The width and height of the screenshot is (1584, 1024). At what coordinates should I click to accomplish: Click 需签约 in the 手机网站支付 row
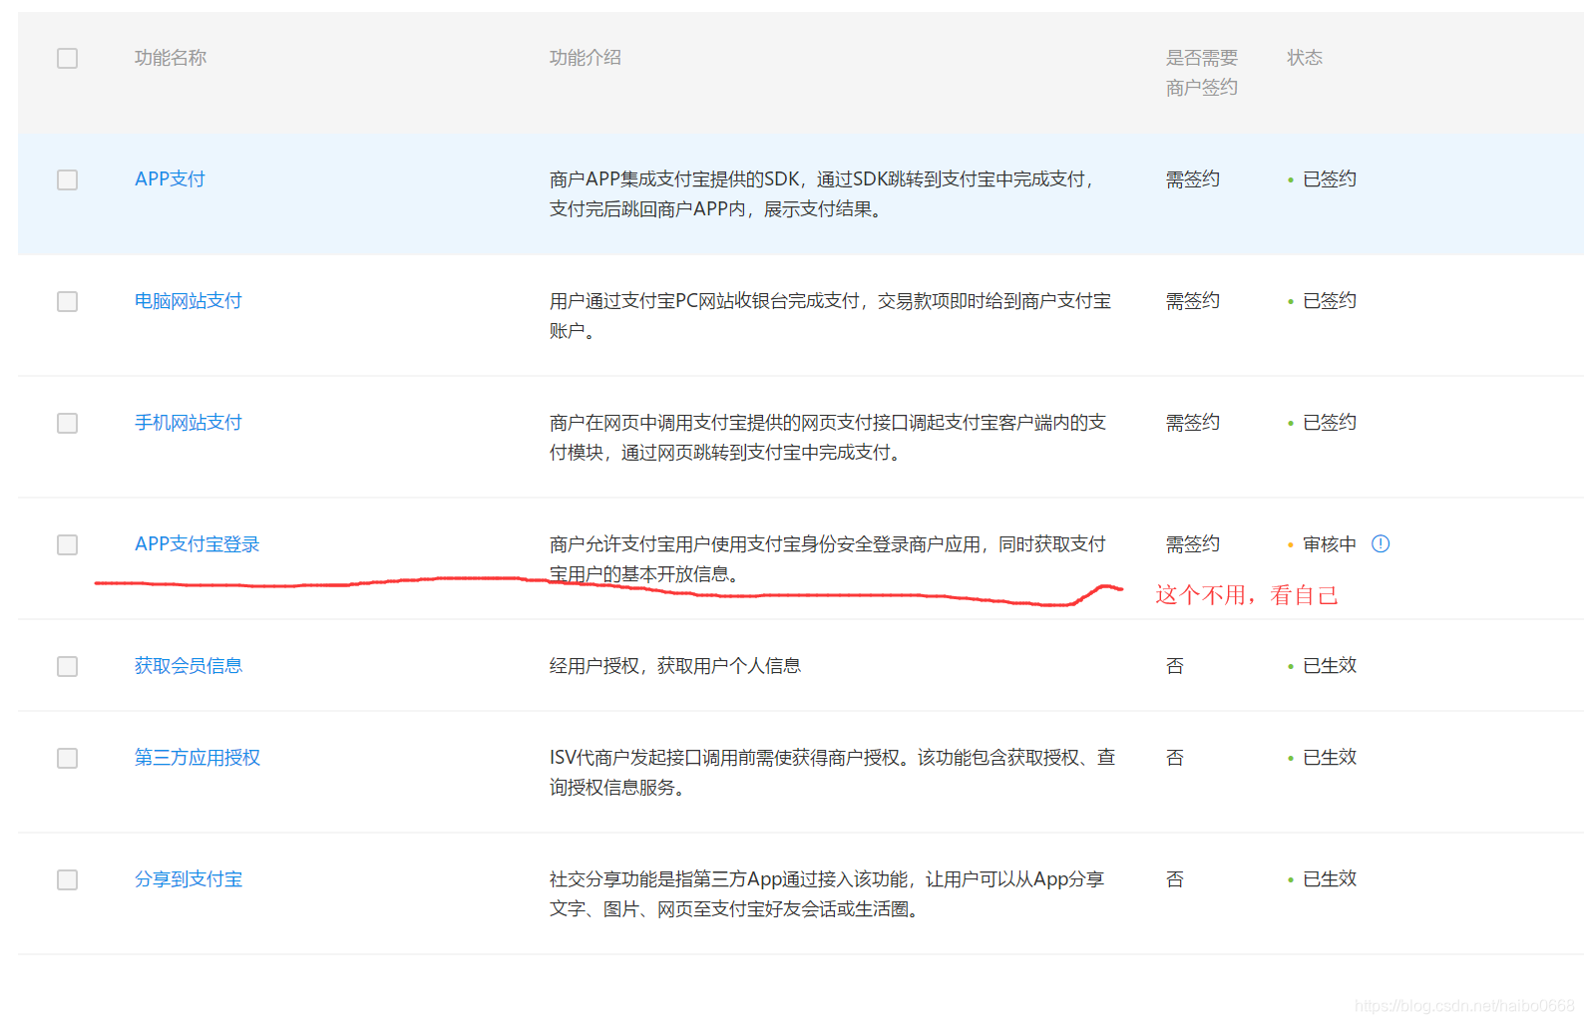point(1193,422)
